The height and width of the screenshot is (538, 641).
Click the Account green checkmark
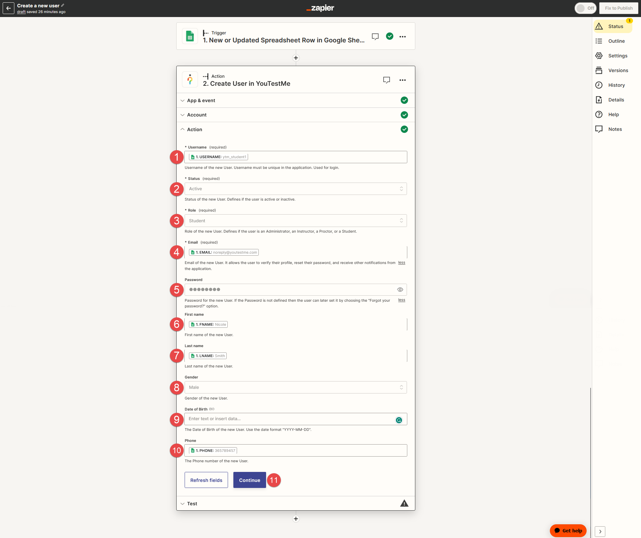(404, 115)
